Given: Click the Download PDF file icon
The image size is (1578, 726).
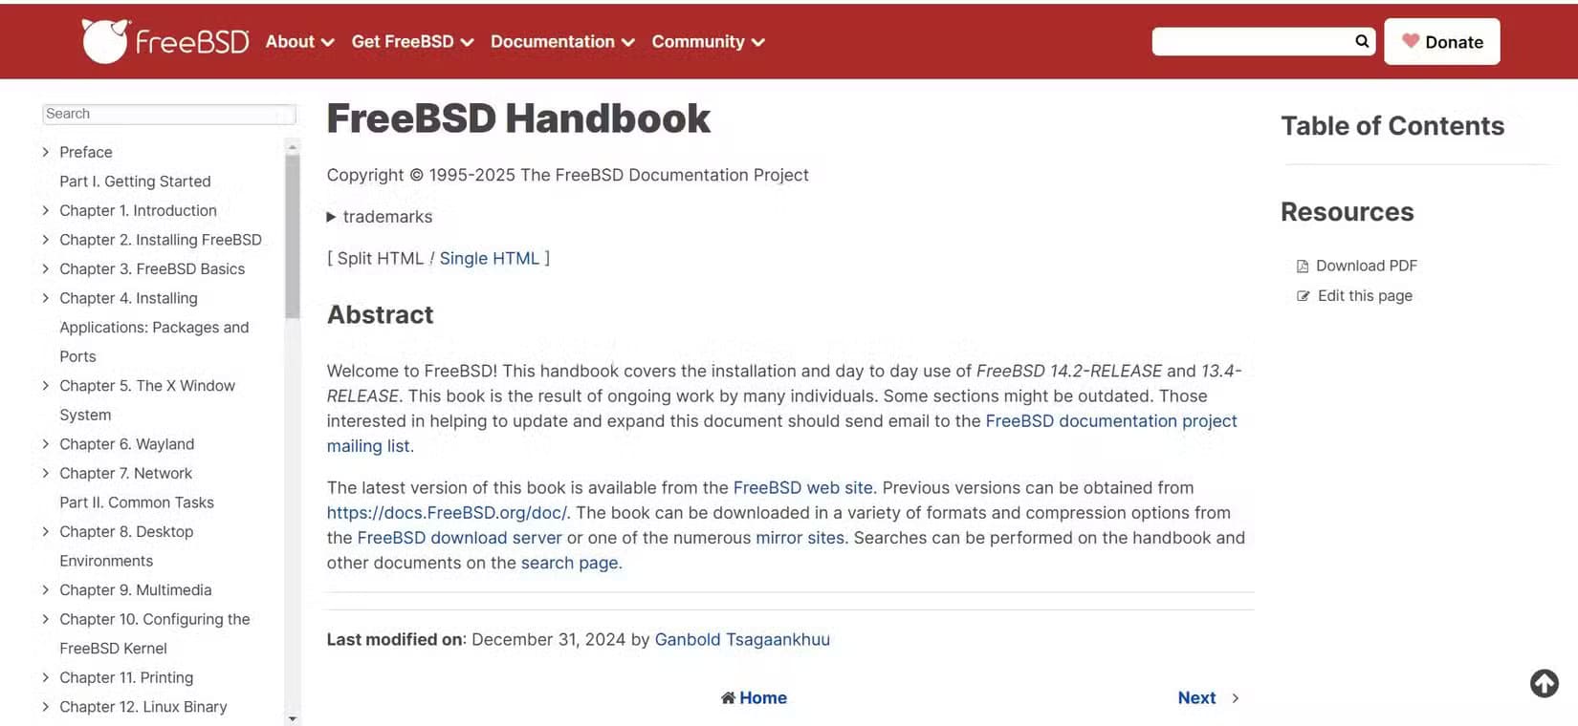Looking at the screenshot, I should coord(1302,267).
